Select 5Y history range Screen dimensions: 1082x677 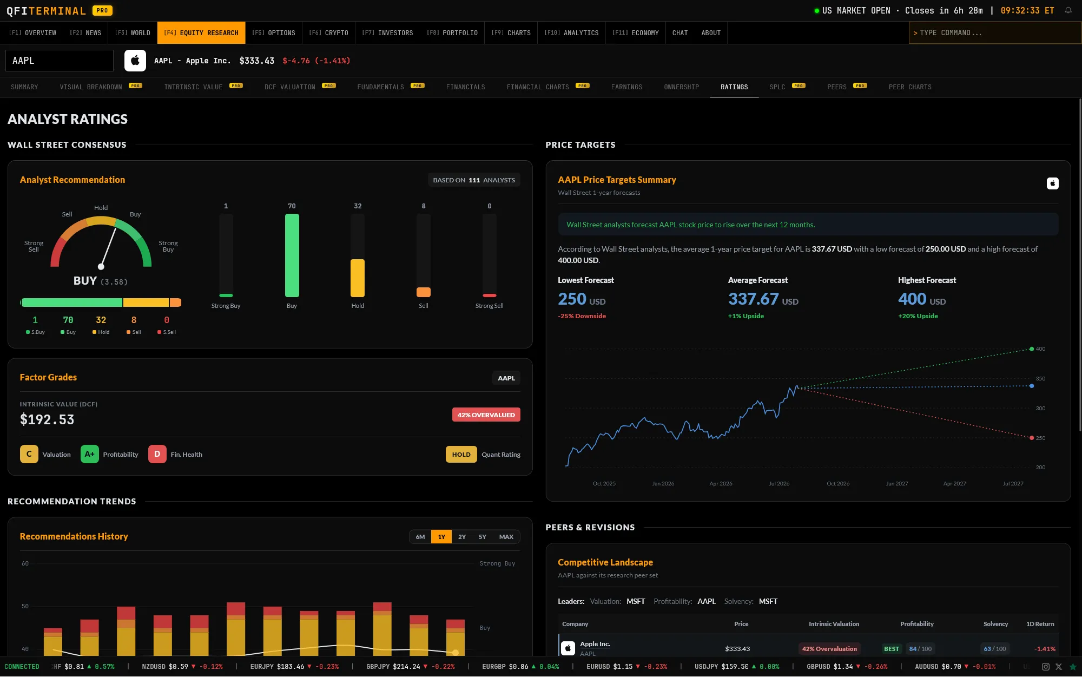click(x=483, y=537)
